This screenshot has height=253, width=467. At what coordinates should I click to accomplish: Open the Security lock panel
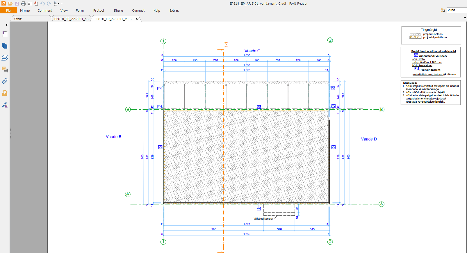(x=5, y=93)
